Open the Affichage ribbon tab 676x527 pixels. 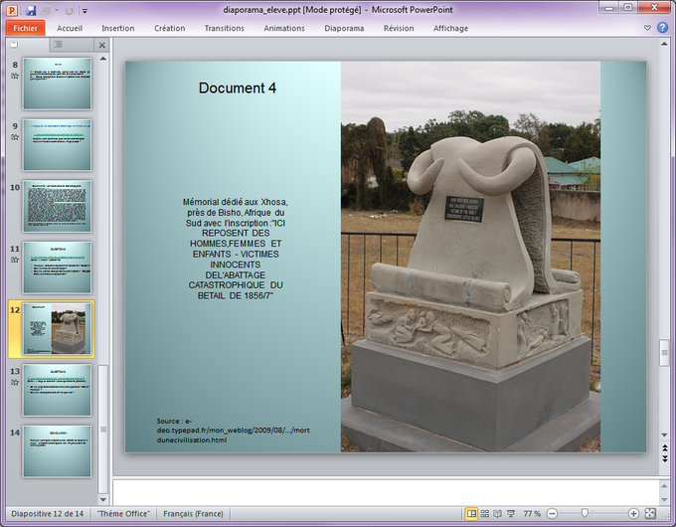click(450, 28)
